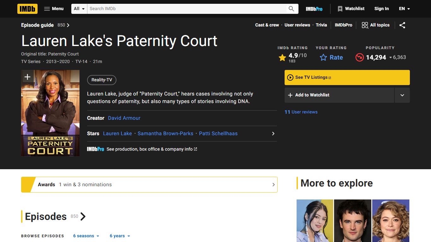Focus the Search IMDb field
Image resolution: width=431 pixels, height=242 pixels.
pos(186,9)
